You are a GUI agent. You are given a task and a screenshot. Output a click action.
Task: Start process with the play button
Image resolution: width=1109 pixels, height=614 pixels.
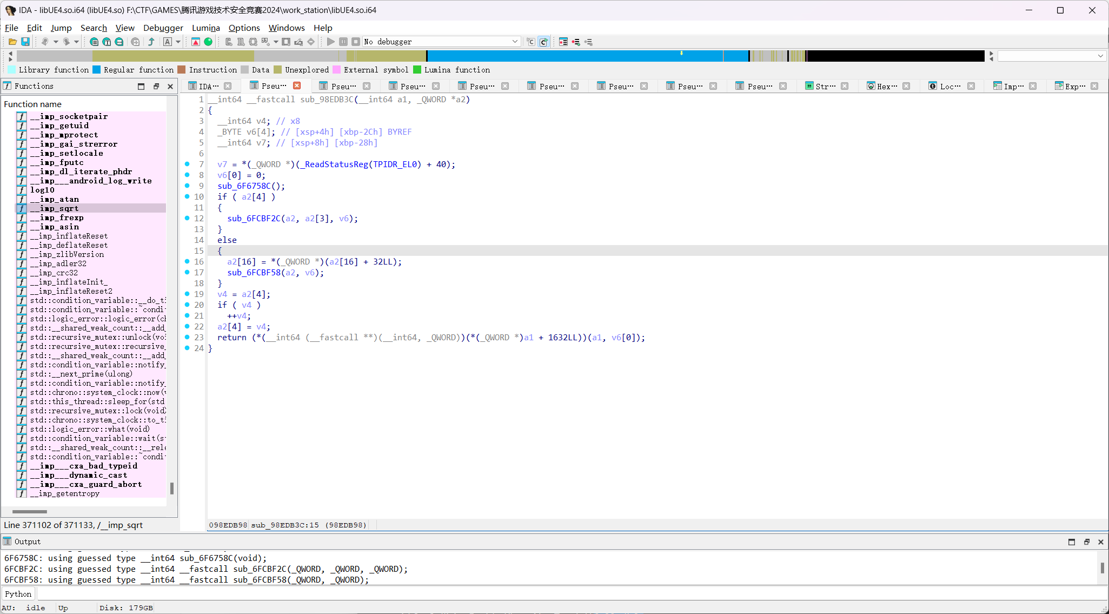pyautogui.click(x=331, y=42)
